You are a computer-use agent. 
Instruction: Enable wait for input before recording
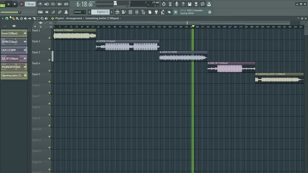coord(47,4)
